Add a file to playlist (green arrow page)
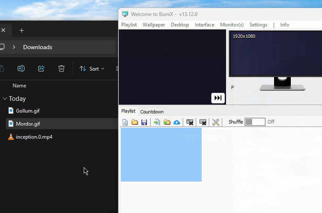Viewport: 322px width, 213px height. click(157, 122)
